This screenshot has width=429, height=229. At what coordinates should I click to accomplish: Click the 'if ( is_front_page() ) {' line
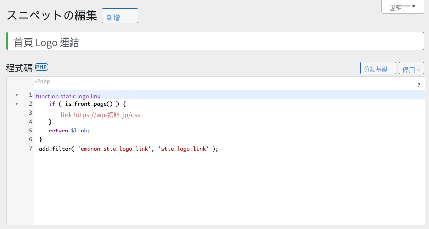click(x=87, y=104)
